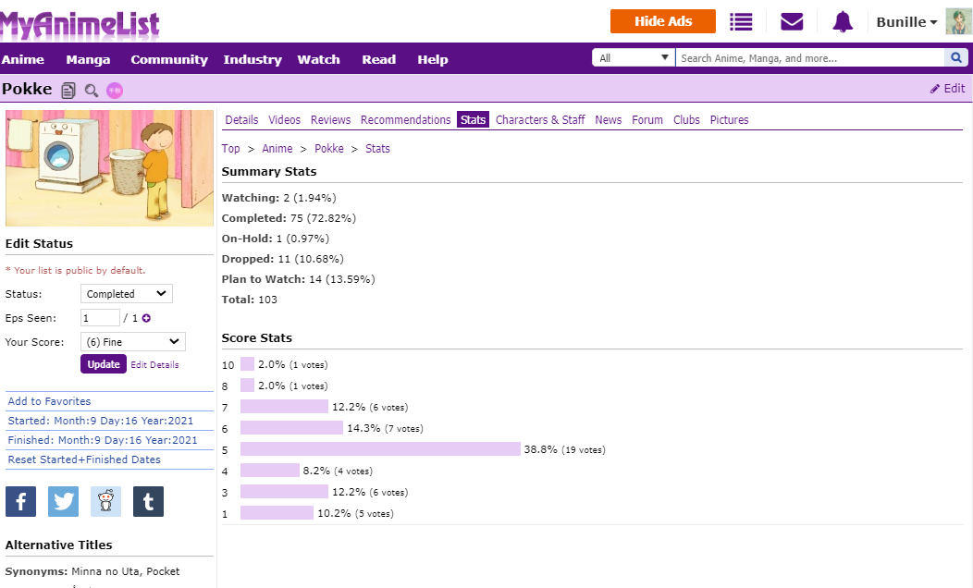973x588 pixels.
Task: Click the Edit text link at top right
Action: point(955,89)
